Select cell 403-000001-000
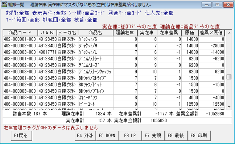The height and width of the screenshot is (144, 235). pos(20,59)
